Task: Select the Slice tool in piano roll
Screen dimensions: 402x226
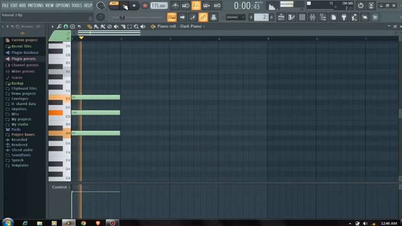Action: 123,26
